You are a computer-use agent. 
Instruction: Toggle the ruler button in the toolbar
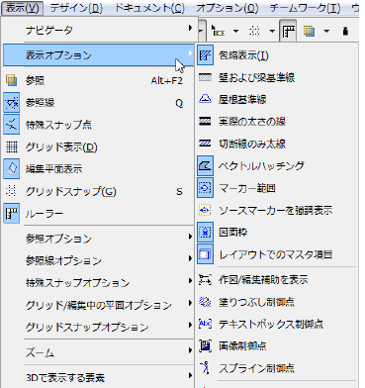point(288,31)
